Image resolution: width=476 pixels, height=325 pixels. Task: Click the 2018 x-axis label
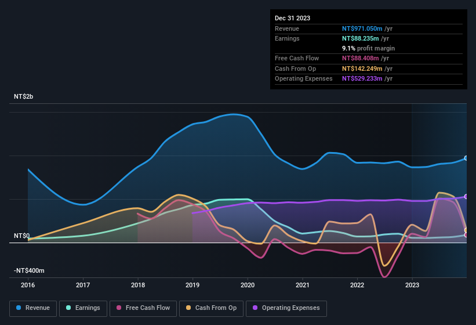point(138,285)
